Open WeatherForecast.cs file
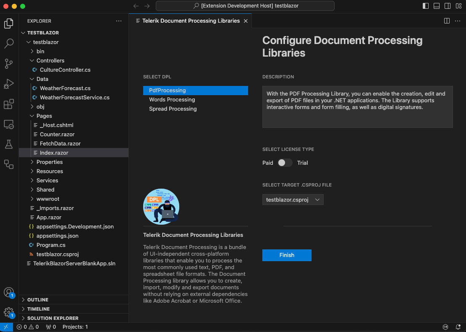Viewport: 466px width, 332px height. [x=74, y=88]
